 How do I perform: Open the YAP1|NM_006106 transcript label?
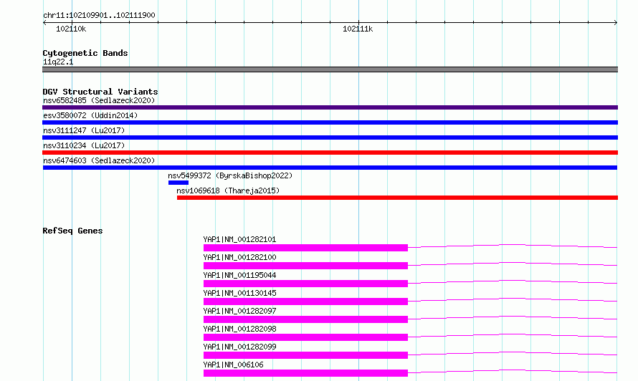tap(233, 365)
